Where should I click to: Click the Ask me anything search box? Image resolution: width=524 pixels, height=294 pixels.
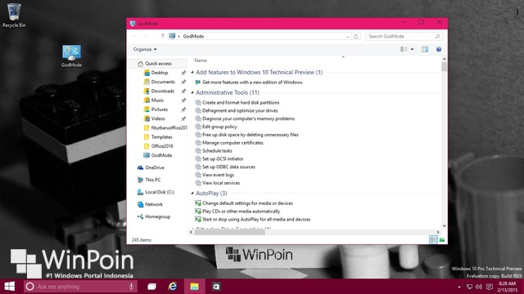(80, 287)
